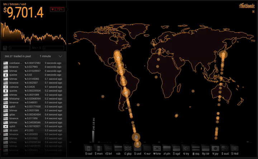Click the chevron arrow next to '1 minute'
The image size is (258, 159).
60,56
